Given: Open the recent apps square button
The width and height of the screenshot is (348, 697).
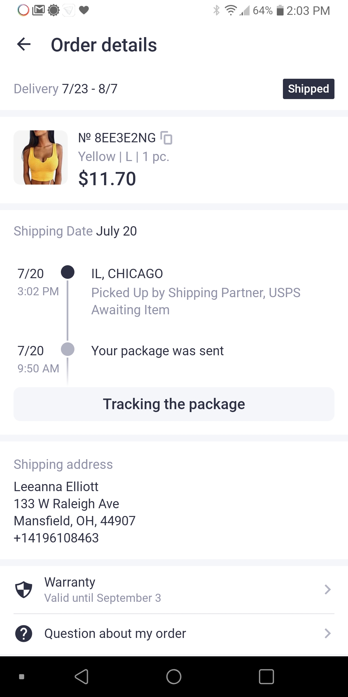Looking at the screenshot, I should coord(266,677).
